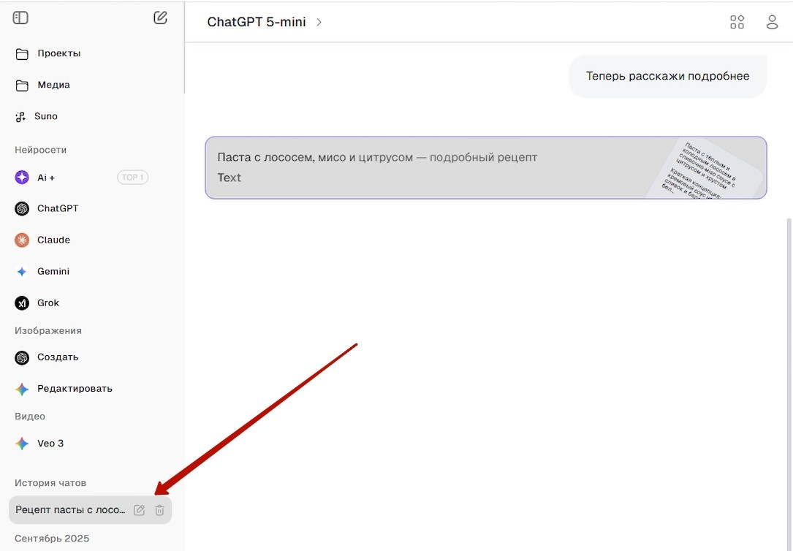Open Проекты folder in sidebar
Screen dimensions: 793x551
pyautogui.click(x=58, y=53)
